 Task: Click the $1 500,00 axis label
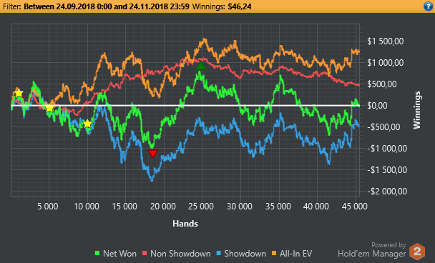[x=386, y=41]
